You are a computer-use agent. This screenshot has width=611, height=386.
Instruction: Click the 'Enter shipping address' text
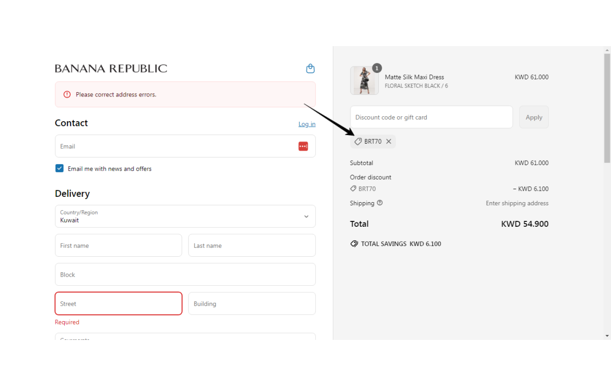[517, 203]
